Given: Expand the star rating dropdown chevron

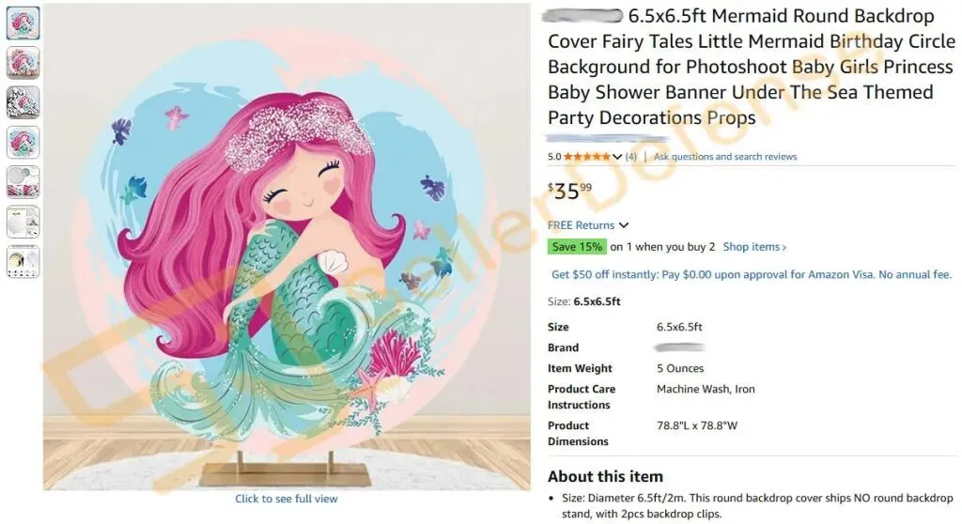Looking at the screenshot, I should [x=617, y=157].
